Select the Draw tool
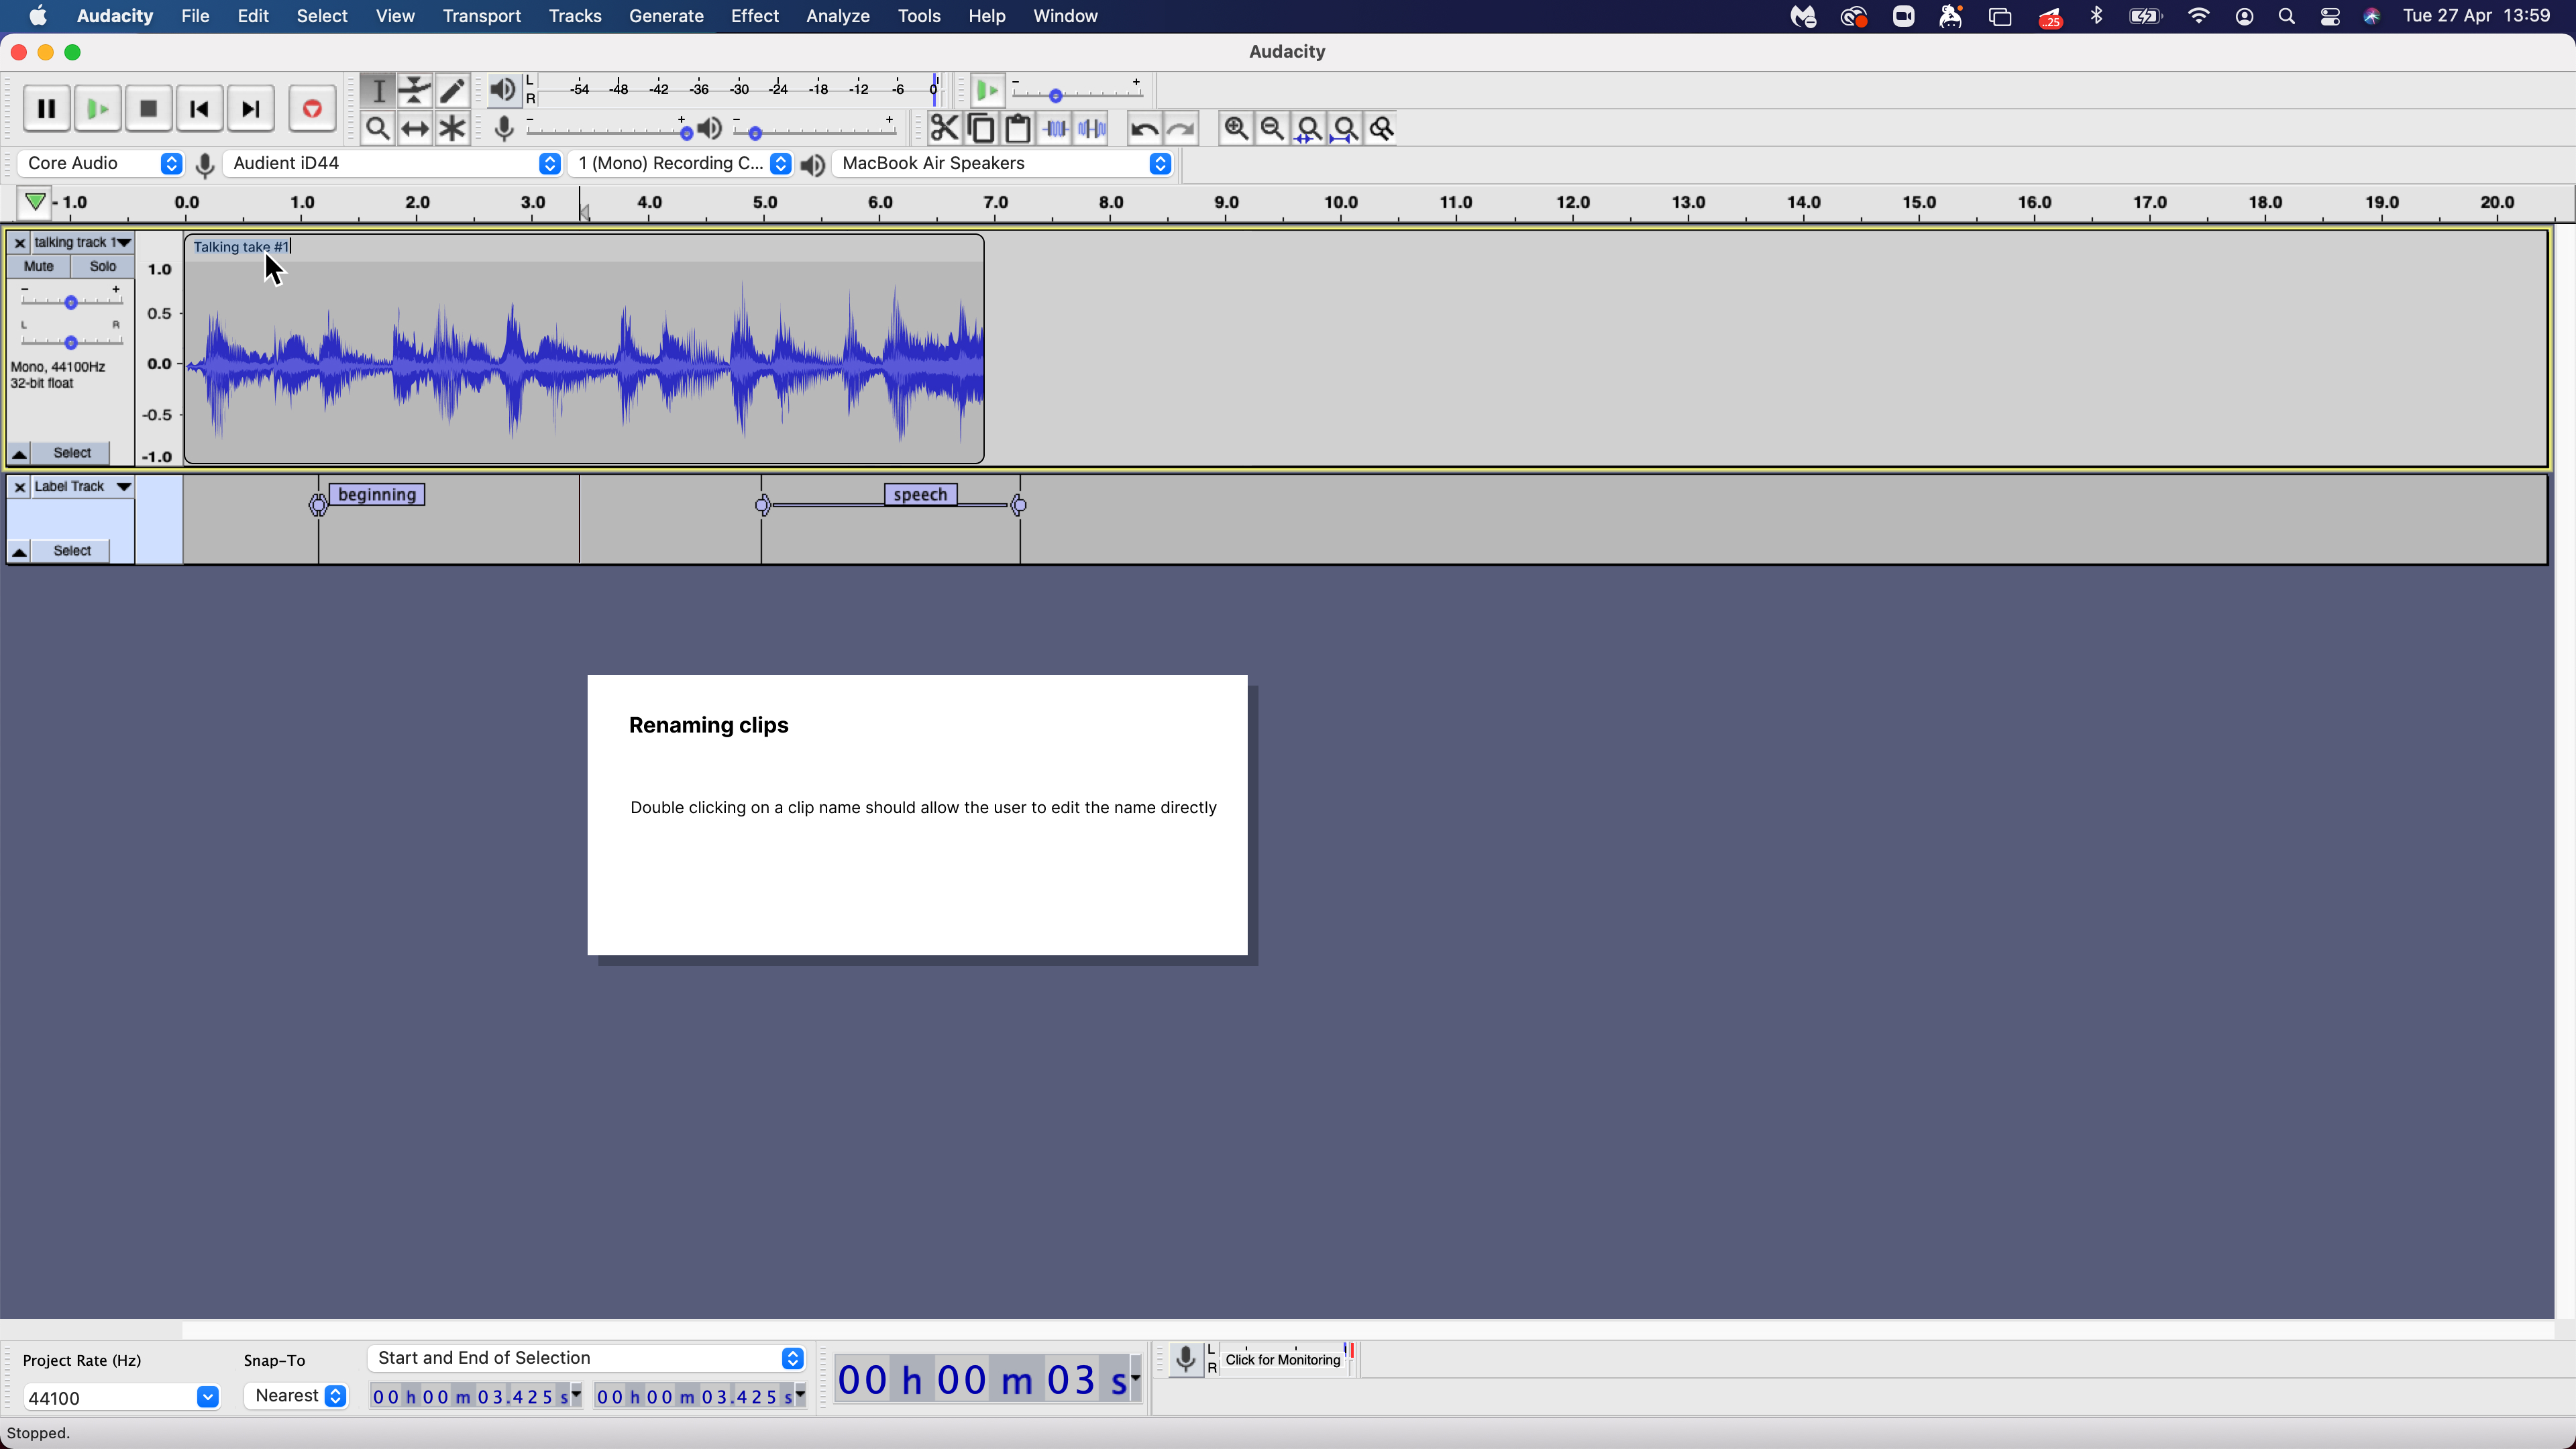Viewport: 2576px width, 1449px height. 452,90
